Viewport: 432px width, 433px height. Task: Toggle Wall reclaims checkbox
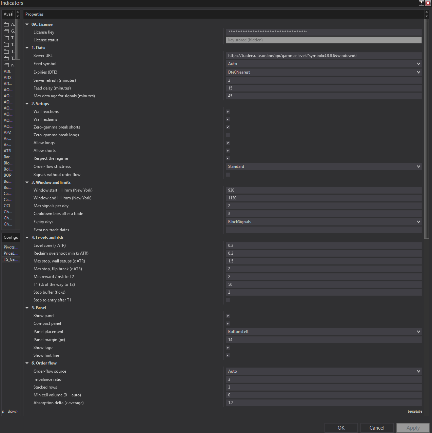point(228,119)
